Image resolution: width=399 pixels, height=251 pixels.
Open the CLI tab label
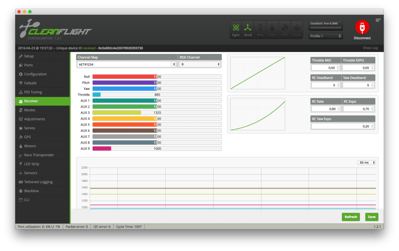point(27,200)
